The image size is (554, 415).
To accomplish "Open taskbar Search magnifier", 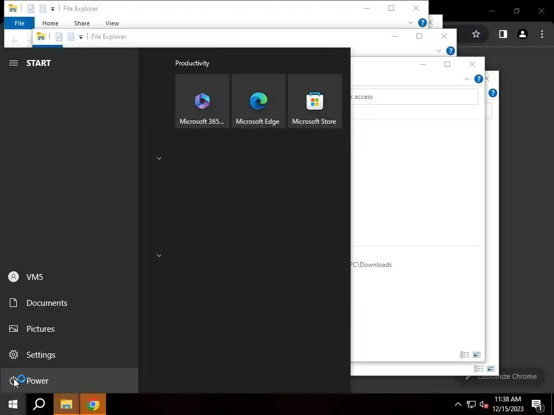I will [x=39, y=404].
